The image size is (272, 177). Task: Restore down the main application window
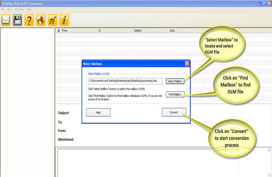click(x=264, y=3)
